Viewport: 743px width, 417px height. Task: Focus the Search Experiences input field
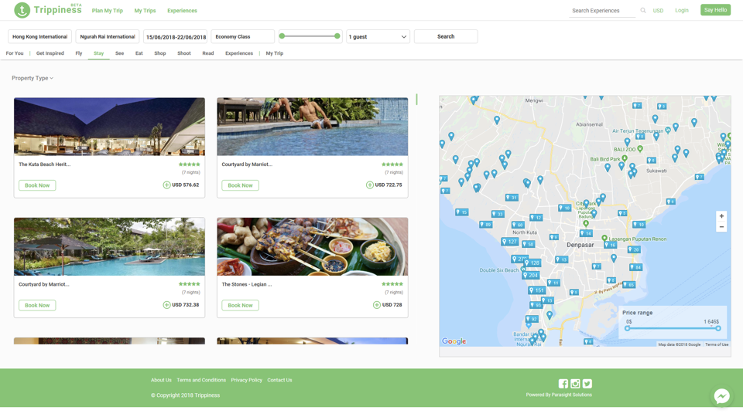point(602,10)
